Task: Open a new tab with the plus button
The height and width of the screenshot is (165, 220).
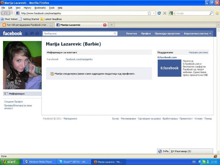Action: point(111,25)
